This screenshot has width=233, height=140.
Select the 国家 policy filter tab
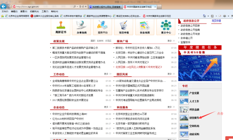point(93,41)
